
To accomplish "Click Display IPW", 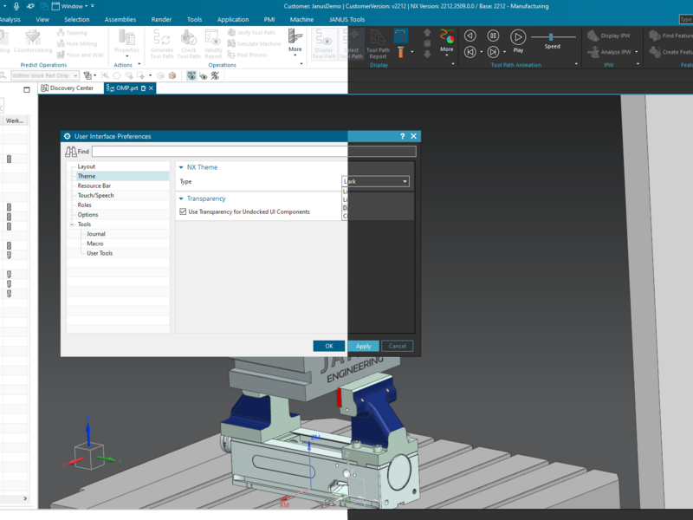I will [x=609, y=36].
